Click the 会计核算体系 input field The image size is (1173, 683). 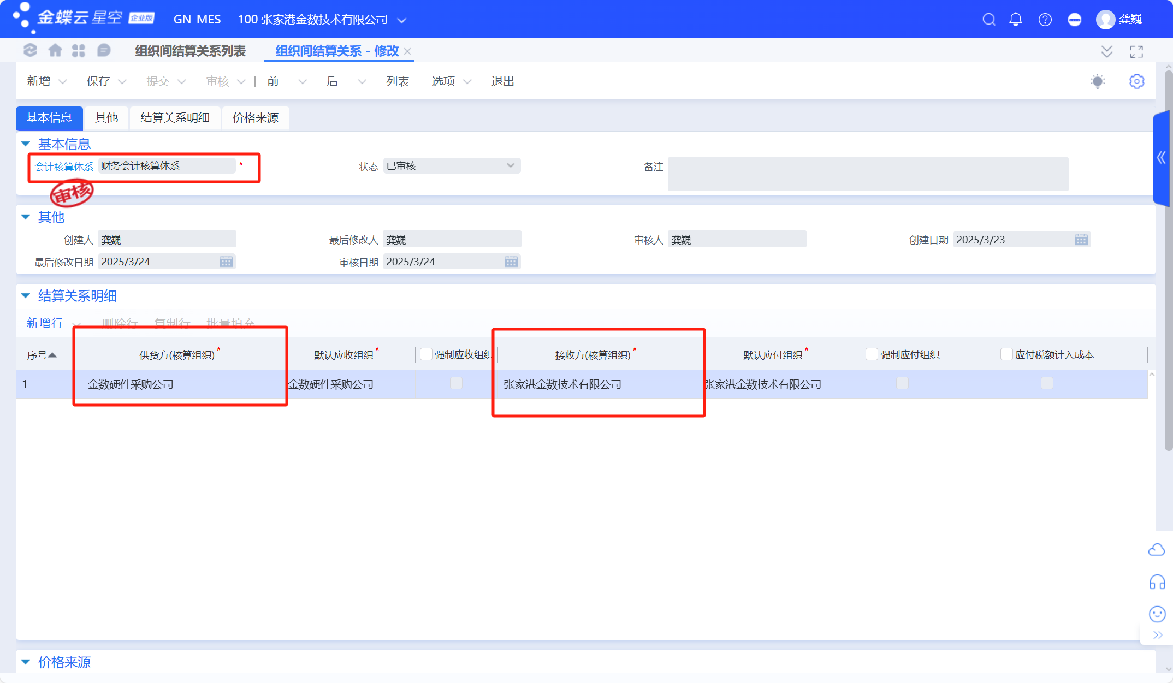click(167, 166)
